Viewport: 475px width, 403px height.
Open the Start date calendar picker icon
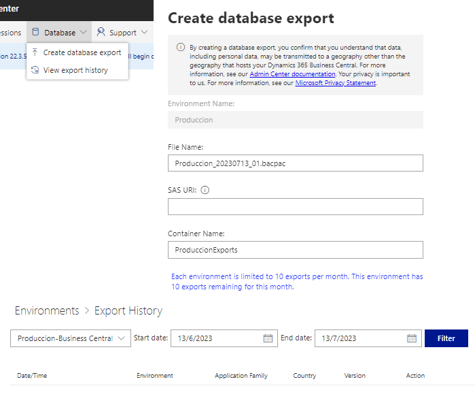point(268,338)
